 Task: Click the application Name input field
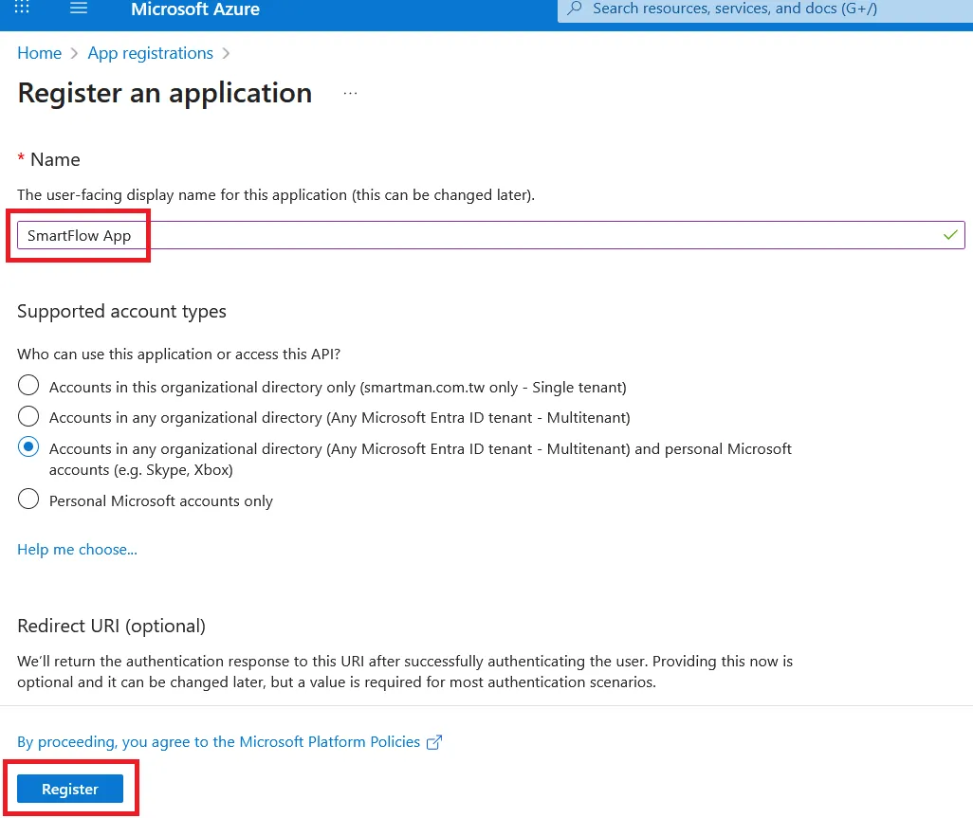click(x=491, y=236)
